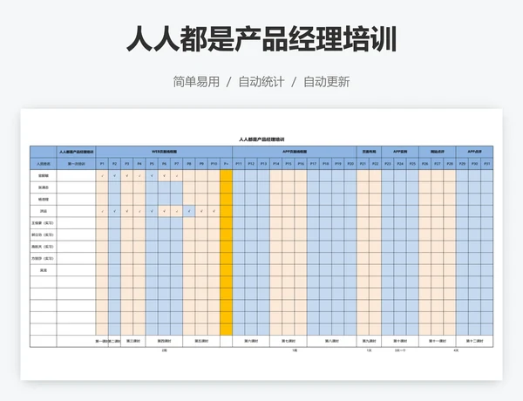Viewport: 523px width, 401px height.
Task: Select column header P22
Action: tap(375, 164)
